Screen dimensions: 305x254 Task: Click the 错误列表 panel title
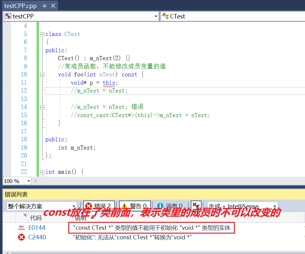16,194
